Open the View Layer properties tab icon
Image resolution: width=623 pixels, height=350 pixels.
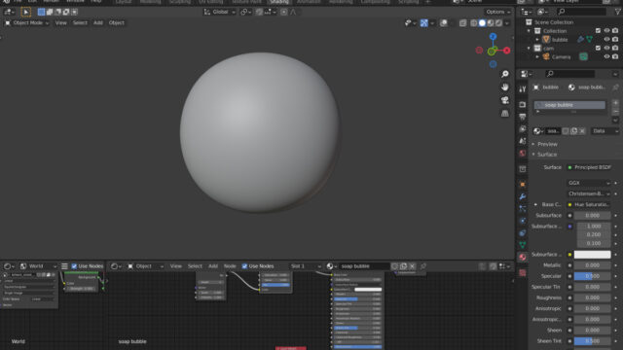(522, 129)
